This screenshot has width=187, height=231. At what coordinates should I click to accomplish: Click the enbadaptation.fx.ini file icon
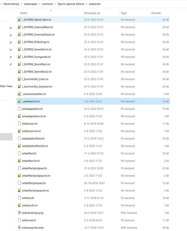click(x=19, y=116)
